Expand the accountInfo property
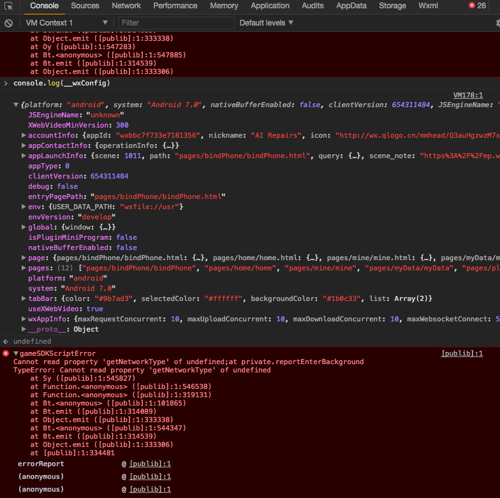Screen dimensions: 500x498 coord(24,135)
